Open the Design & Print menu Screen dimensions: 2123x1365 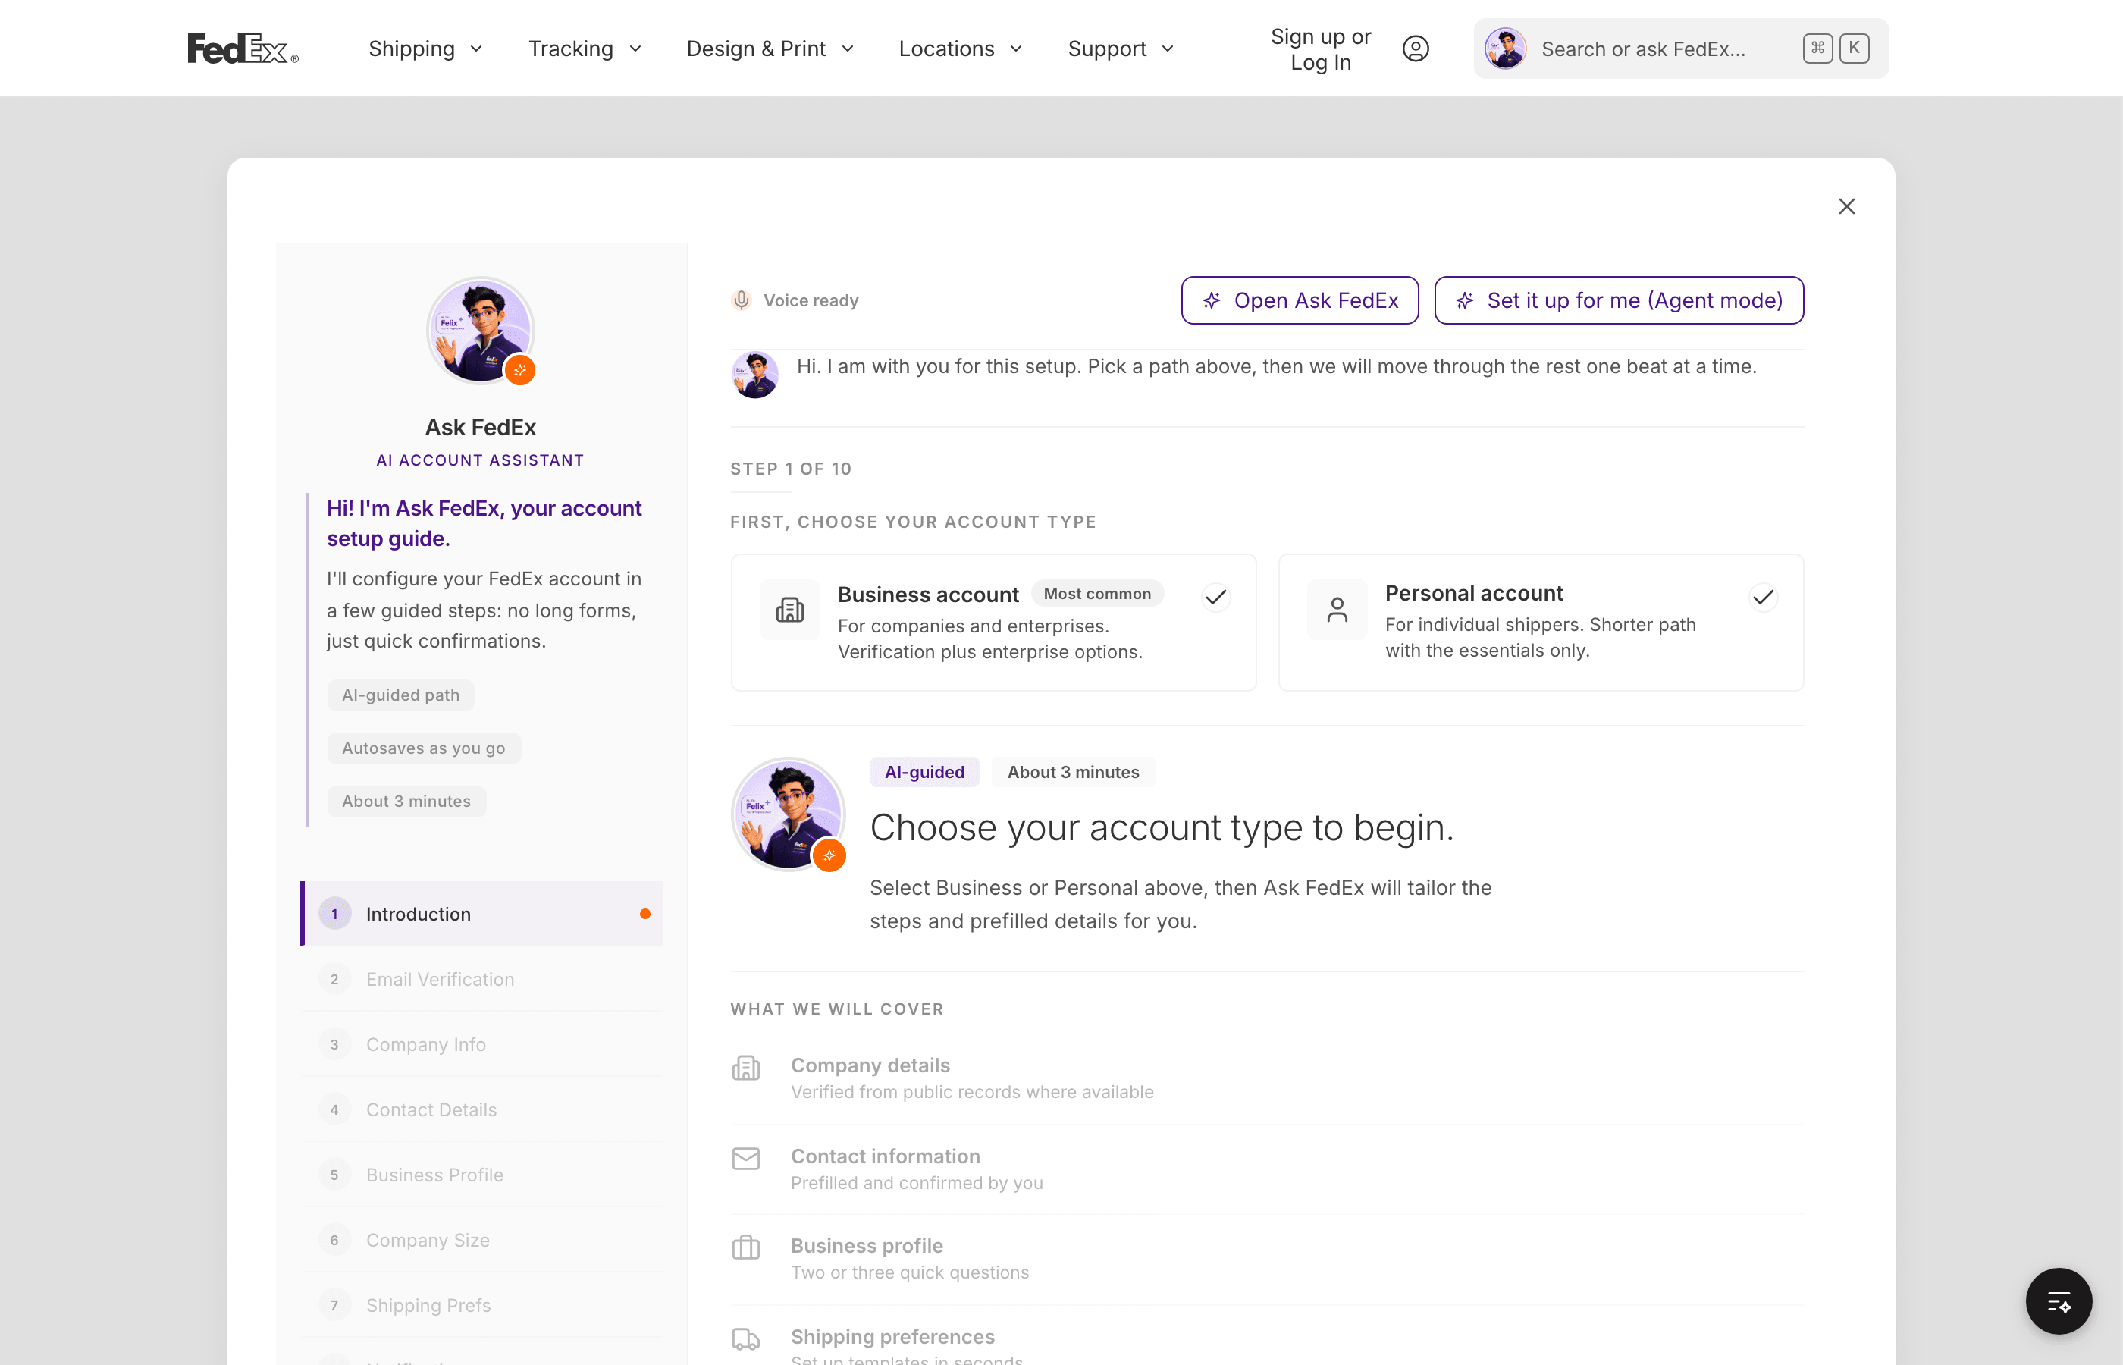pos(770,49)
